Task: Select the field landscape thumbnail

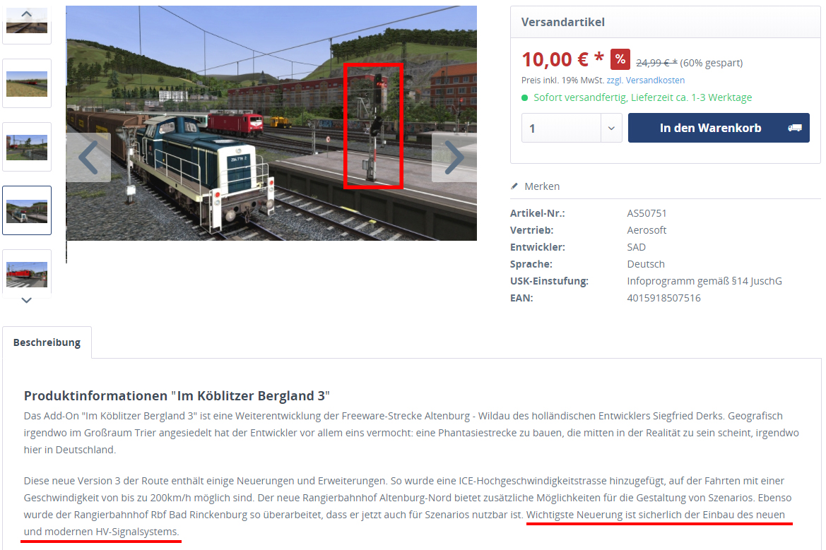Action: click(x=27, y=83)
